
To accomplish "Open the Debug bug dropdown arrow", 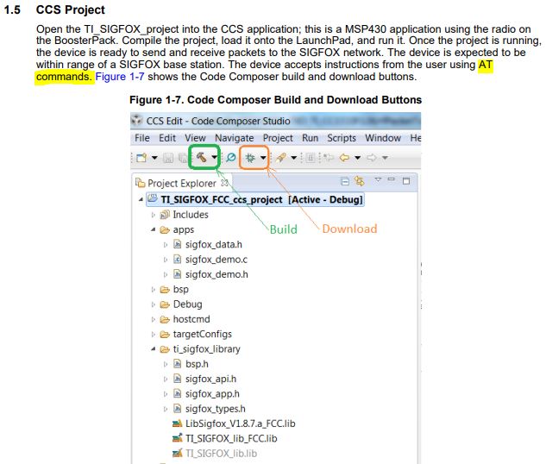I will [x=263, y=158].
